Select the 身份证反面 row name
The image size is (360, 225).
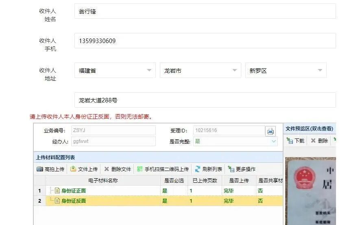click(x=74, y=201)
